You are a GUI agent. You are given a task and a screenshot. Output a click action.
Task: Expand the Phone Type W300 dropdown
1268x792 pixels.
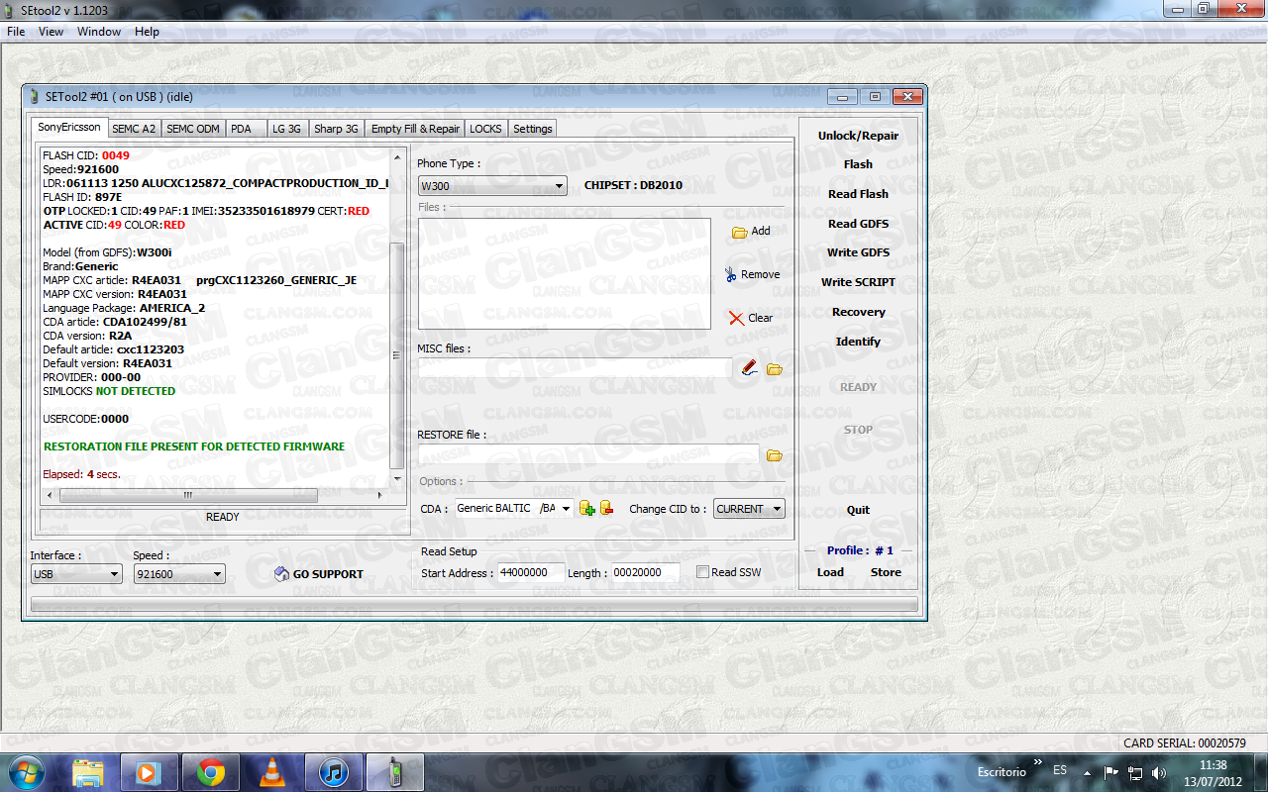point(559,186)
